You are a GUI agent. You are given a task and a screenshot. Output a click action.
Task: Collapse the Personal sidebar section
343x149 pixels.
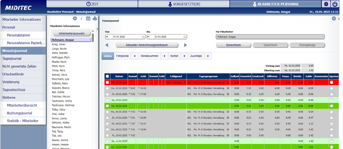pyautogui.click(x=23, y=27)
